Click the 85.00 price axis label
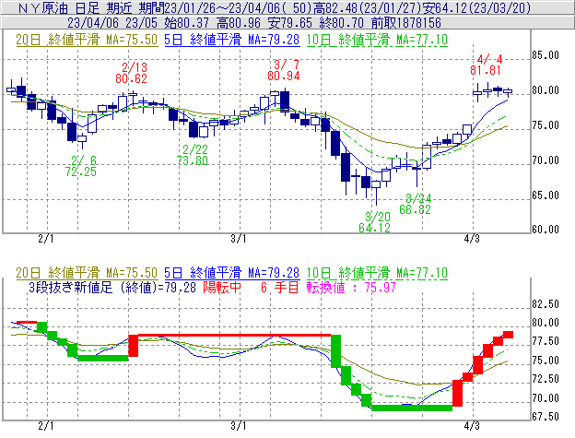Screen dimensions: 575x438 coord(546,55)
